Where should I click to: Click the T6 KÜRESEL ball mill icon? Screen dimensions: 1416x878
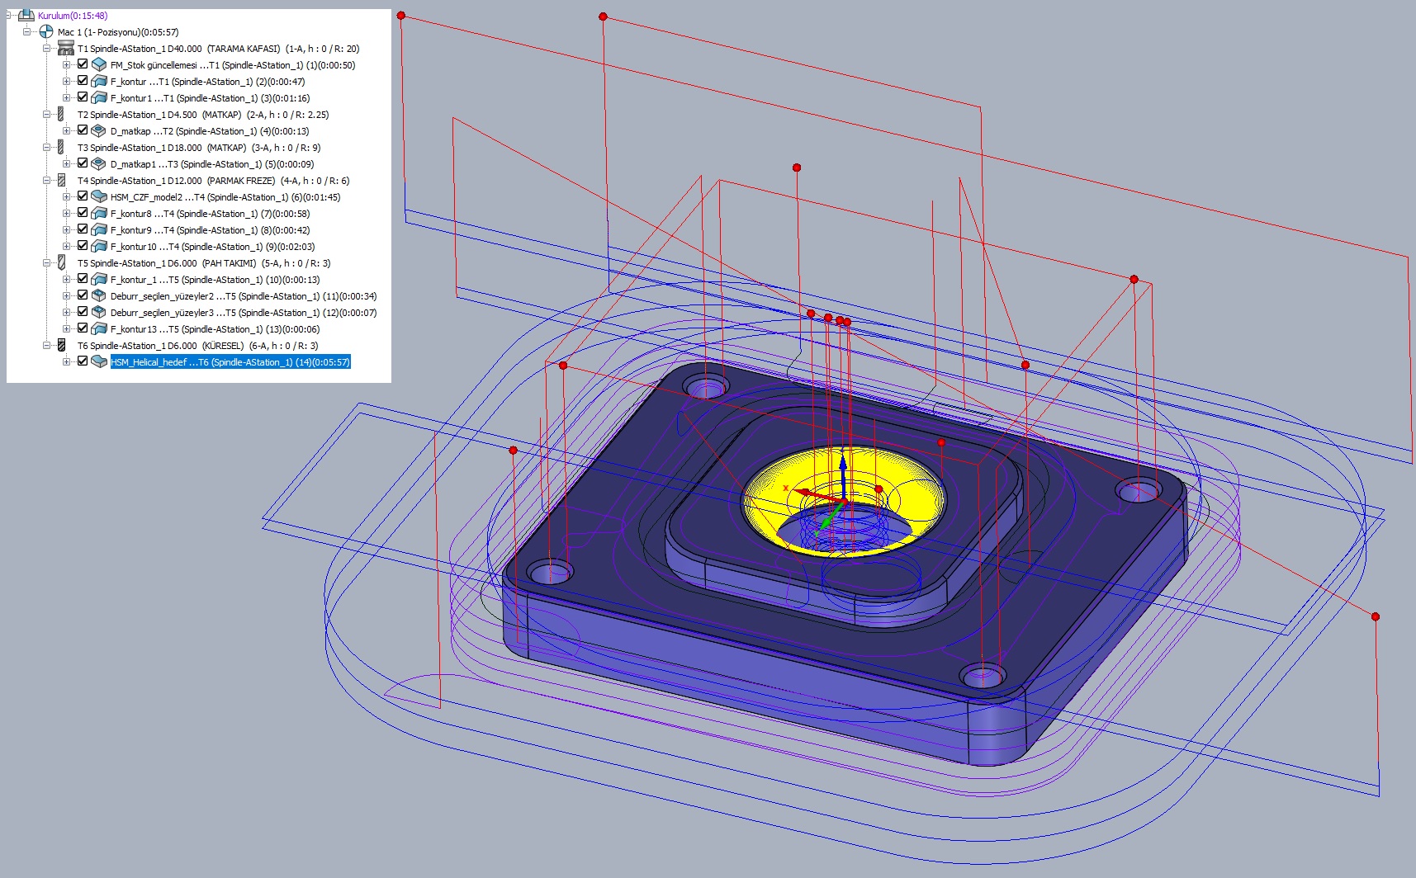60,345
